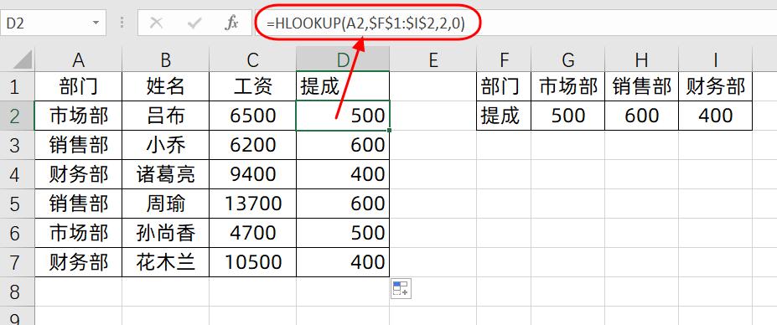Click cell B1 containing 姓名
This screenshot has height=325, width=777.
pos(165,87)
